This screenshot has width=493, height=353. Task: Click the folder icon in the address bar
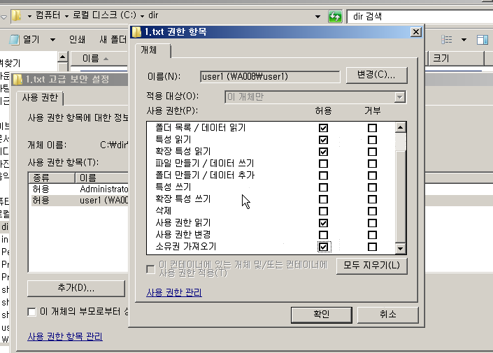click(16, 15)
